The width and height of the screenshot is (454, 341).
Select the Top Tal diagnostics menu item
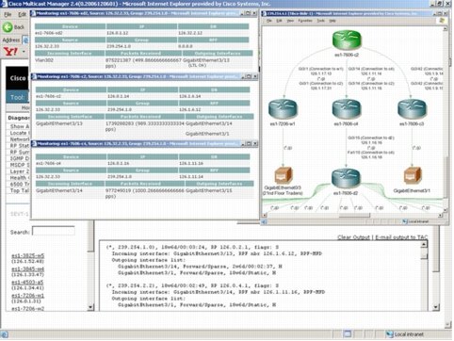pos(20,190)
